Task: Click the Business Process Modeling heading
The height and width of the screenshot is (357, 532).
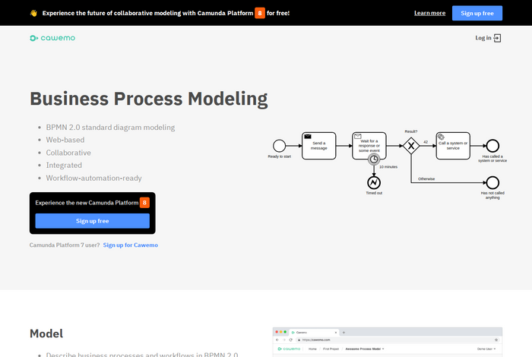Action: 149,99
